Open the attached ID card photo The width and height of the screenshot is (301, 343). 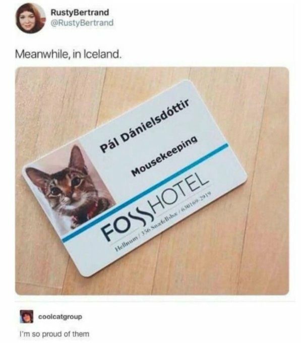(152, 181)
